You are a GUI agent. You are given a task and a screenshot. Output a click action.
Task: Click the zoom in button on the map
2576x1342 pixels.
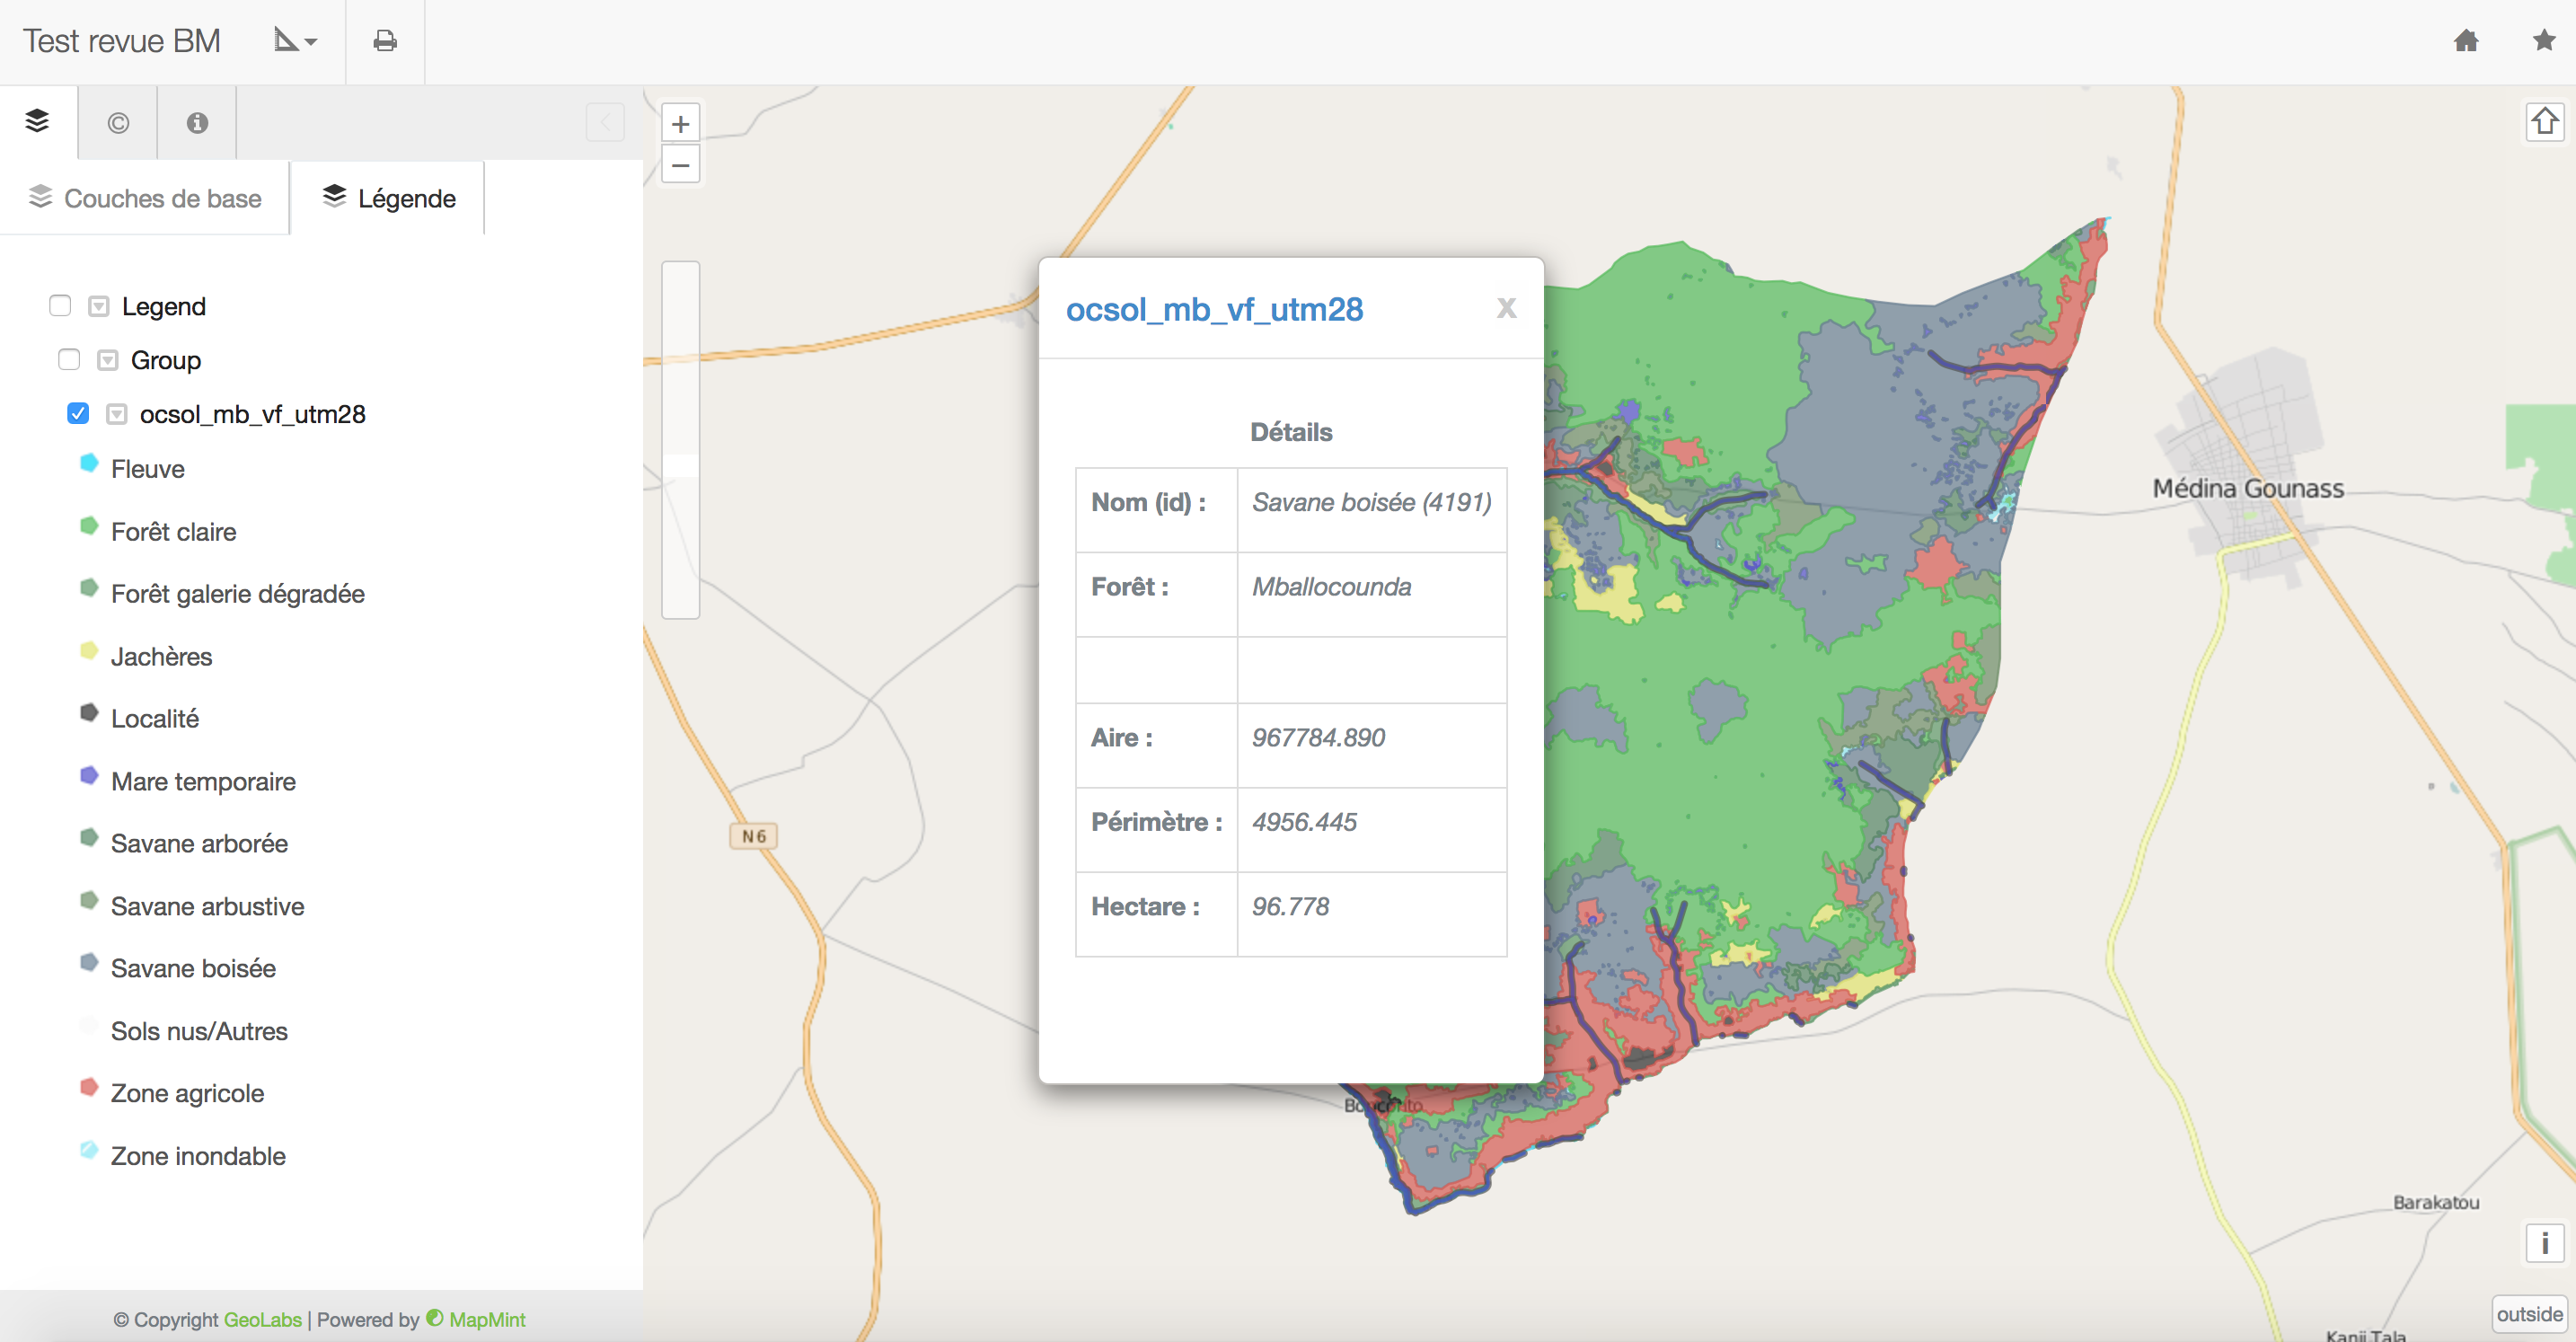pos(681,122)
